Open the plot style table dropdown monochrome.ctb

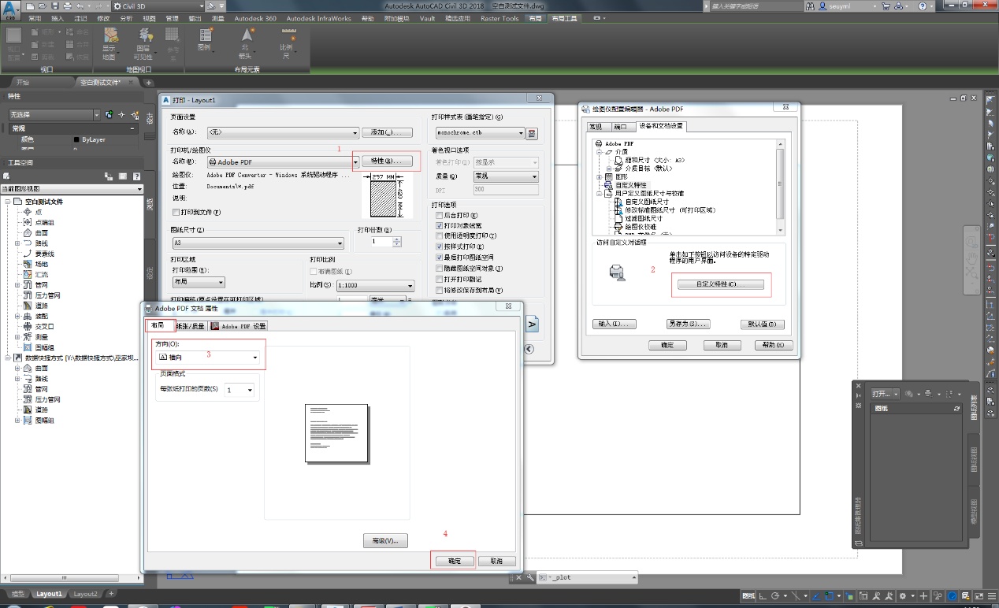[480, 133]
